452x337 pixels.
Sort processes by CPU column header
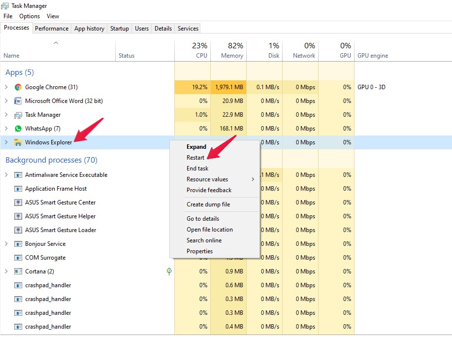(193, 51)
